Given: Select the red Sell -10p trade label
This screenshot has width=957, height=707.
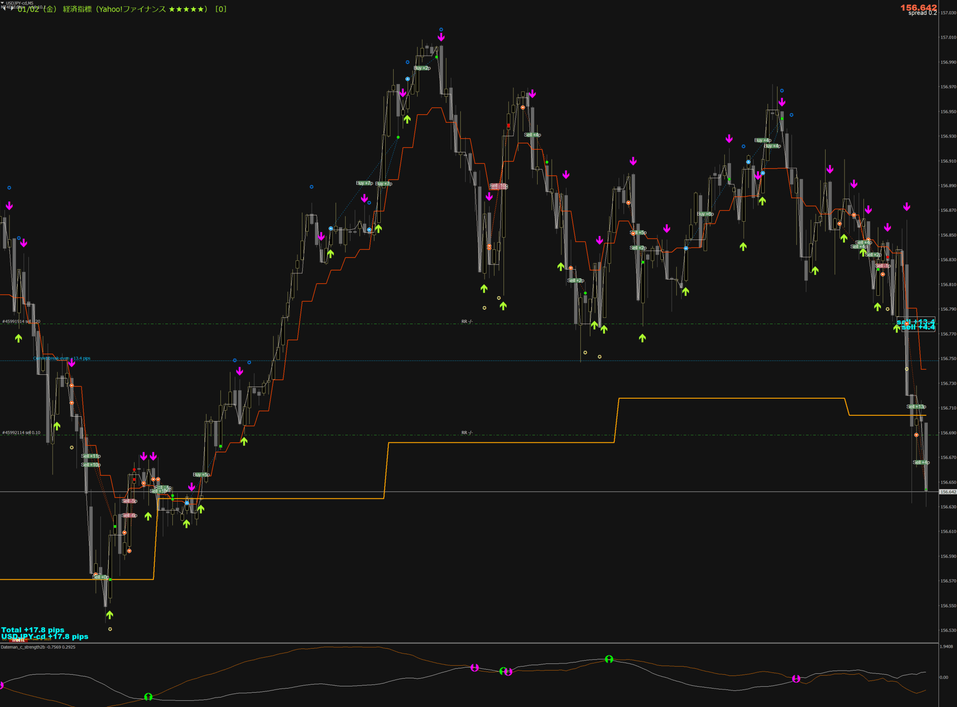Looking at the screenshot, I should (x=498, y=186).
